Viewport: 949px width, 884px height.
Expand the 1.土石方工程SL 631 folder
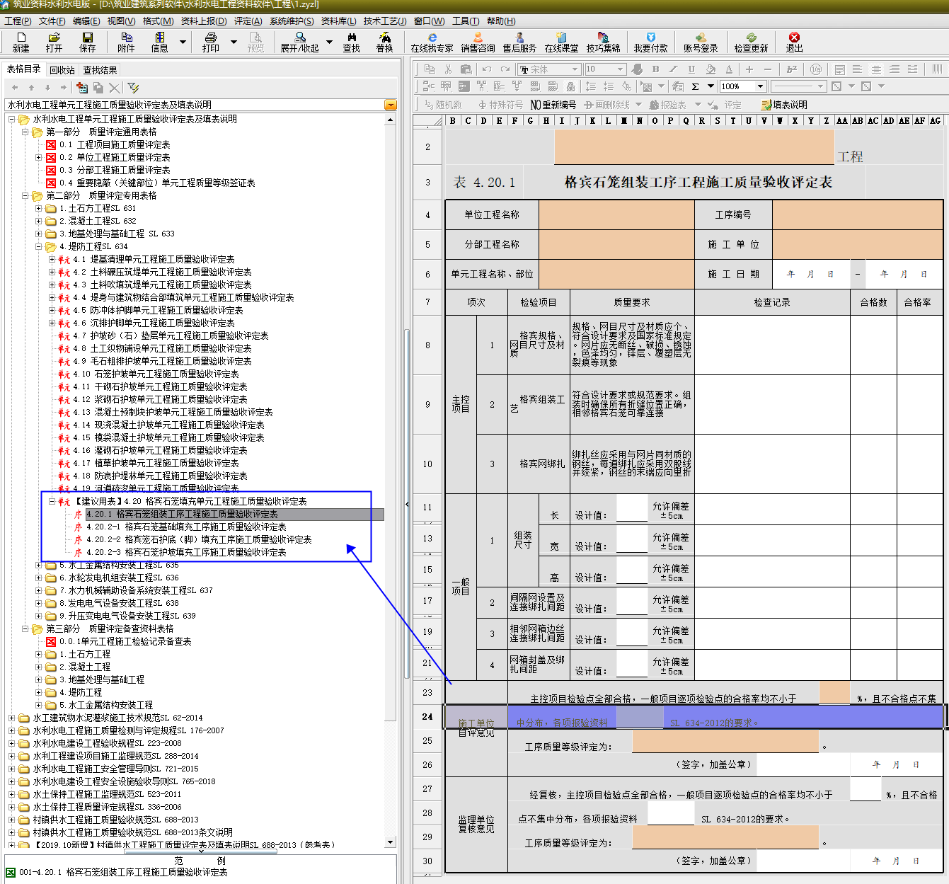[x=39, y=208]
